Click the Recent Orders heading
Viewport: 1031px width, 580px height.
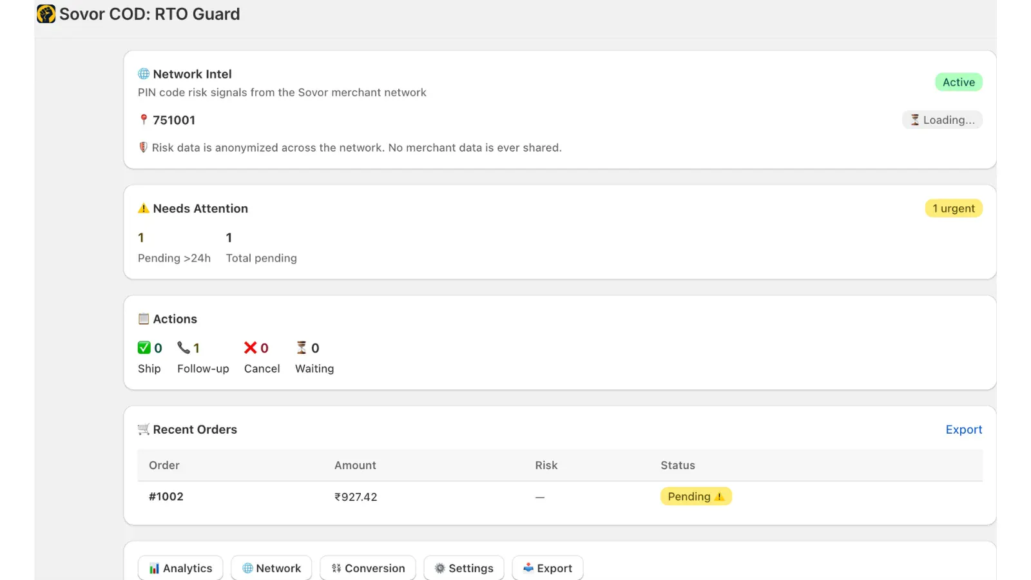pos(195,430)
